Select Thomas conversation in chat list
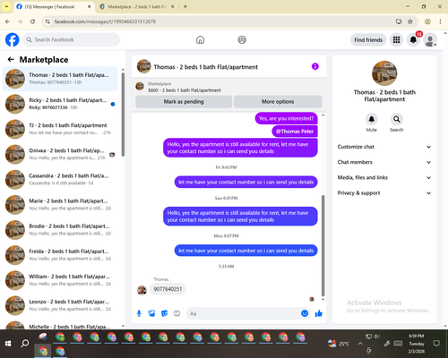 pyautogui.click(x=60, y=79)
